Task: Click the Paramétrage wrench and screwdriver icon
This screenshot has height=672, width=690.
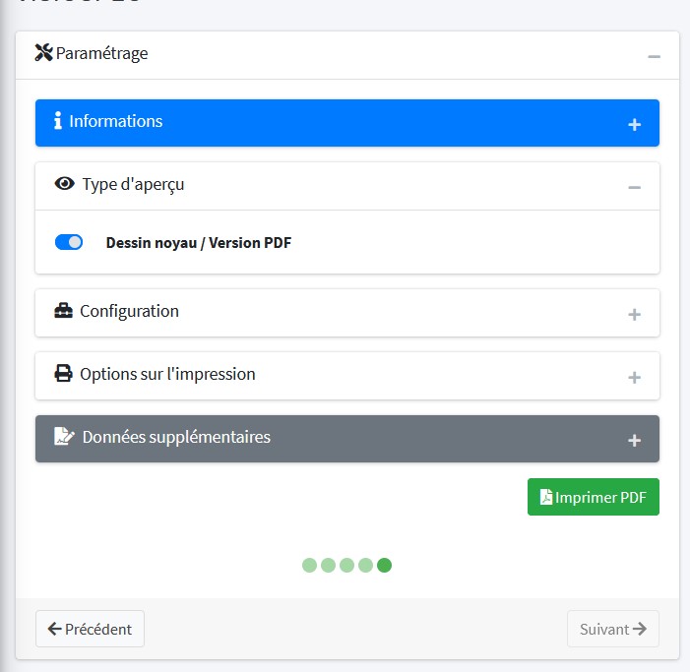Action: (43, 53)
